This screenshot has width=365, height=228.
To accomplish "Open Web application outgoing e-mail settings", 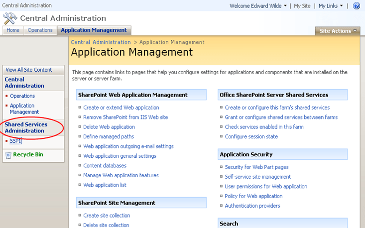I will (x=128, y=146).
